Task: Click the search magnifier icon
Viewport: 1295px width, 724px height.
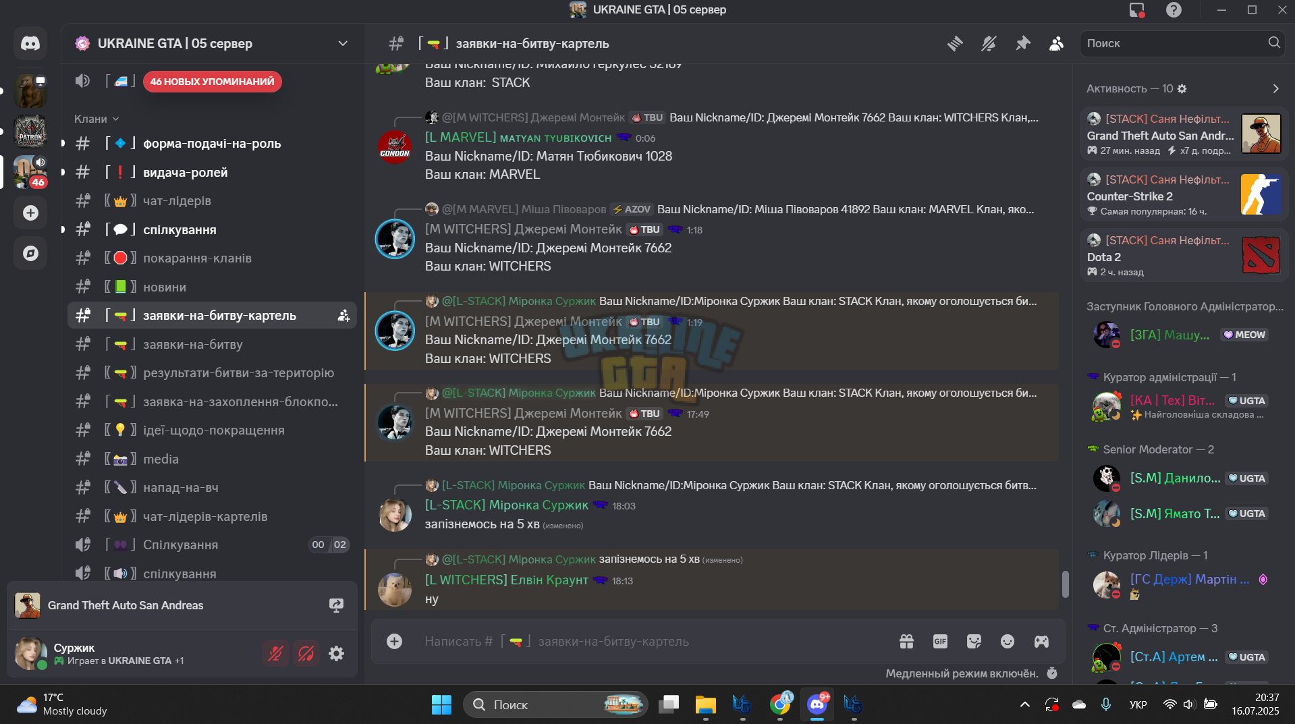Action: [1273, 43]
